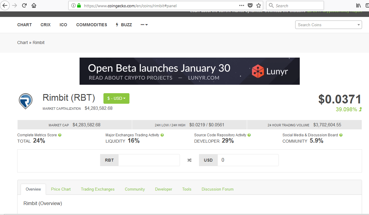Screen dimensions: 369x215
Task: Click the USD amount input field
Action: 248,160
